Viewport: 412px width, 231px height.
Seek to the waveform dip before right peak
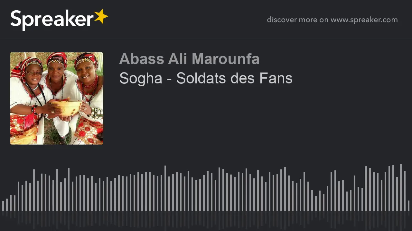click(x=316, y=203)
